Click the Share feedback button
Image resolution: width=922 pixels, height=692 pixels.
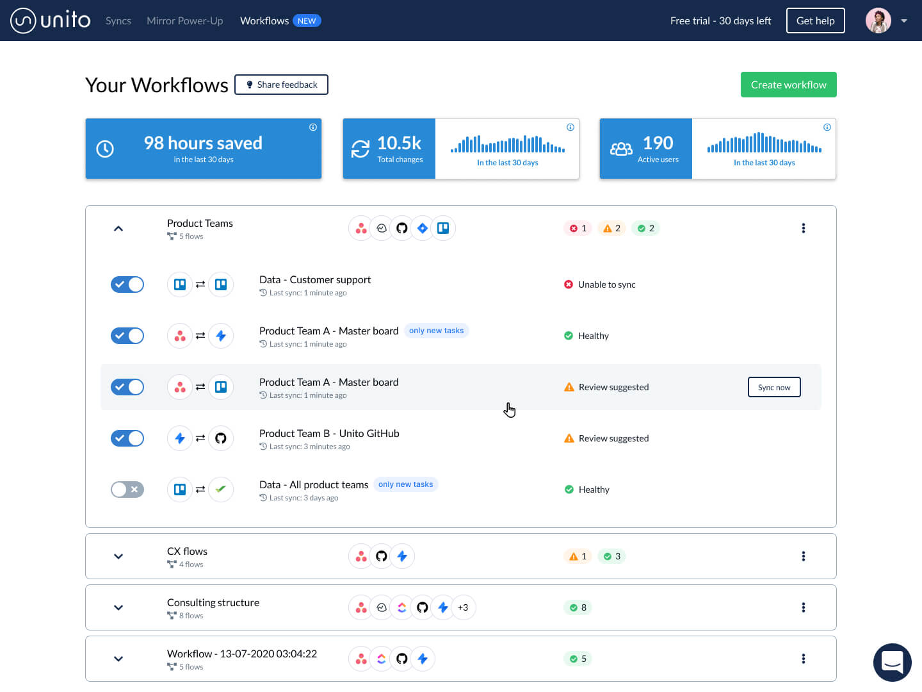(281, 85)
